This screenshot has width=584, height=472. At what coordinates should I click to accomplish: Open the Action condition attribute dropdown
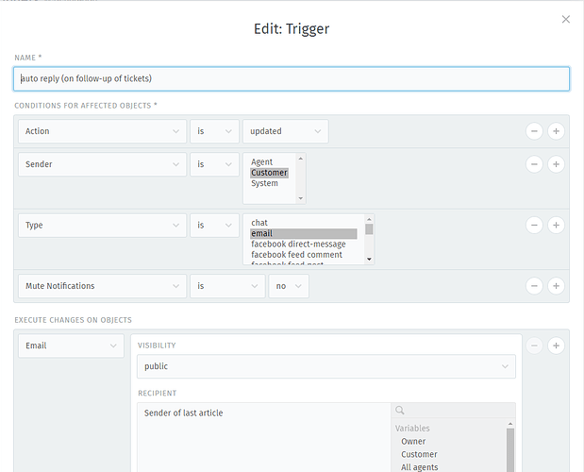point(102,131)
